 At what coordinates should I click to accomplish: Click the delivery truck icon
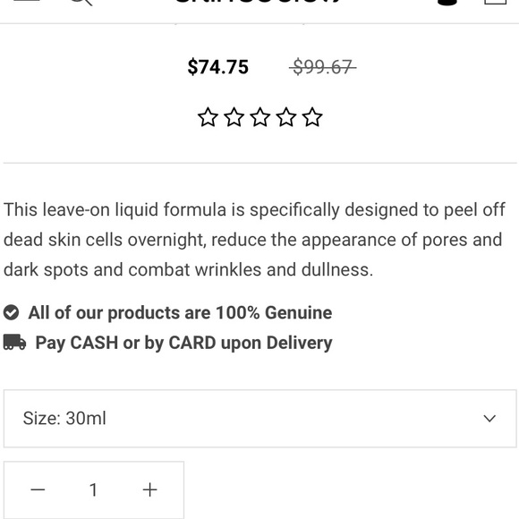pos(14,342)
